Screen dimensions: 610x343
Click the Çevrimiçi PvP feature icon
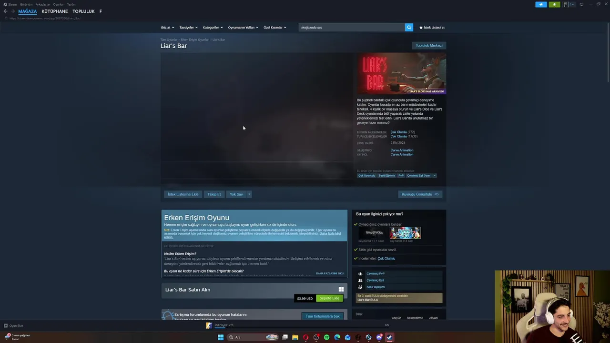coord(360,274)
